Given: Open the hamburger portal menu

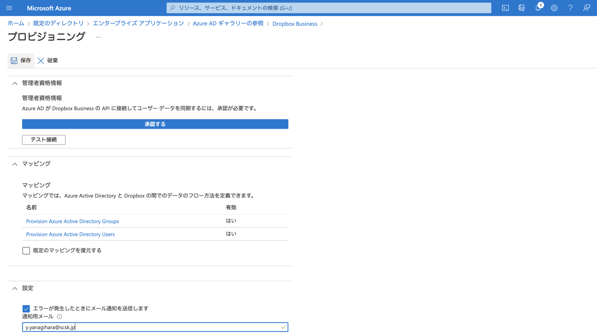Looking at the screenshot, I should click(9, 8).
